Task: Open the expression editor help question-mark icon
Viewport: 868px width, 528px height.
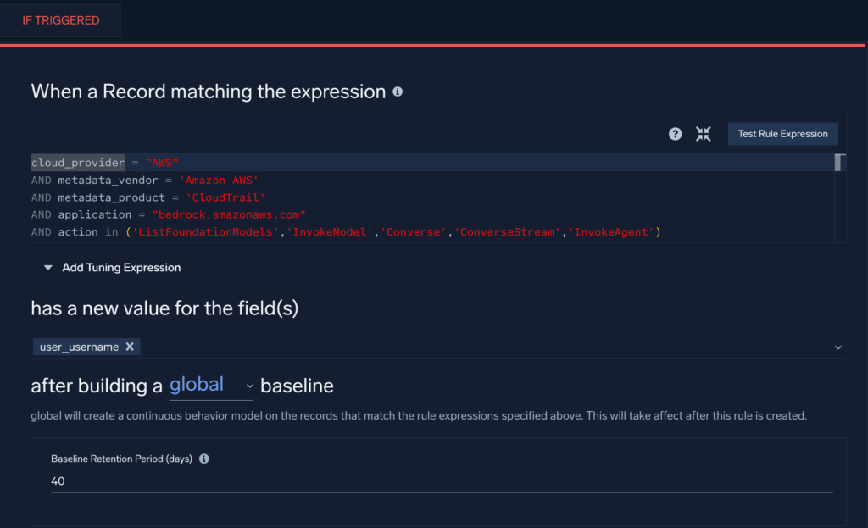Action: [675, 134]
